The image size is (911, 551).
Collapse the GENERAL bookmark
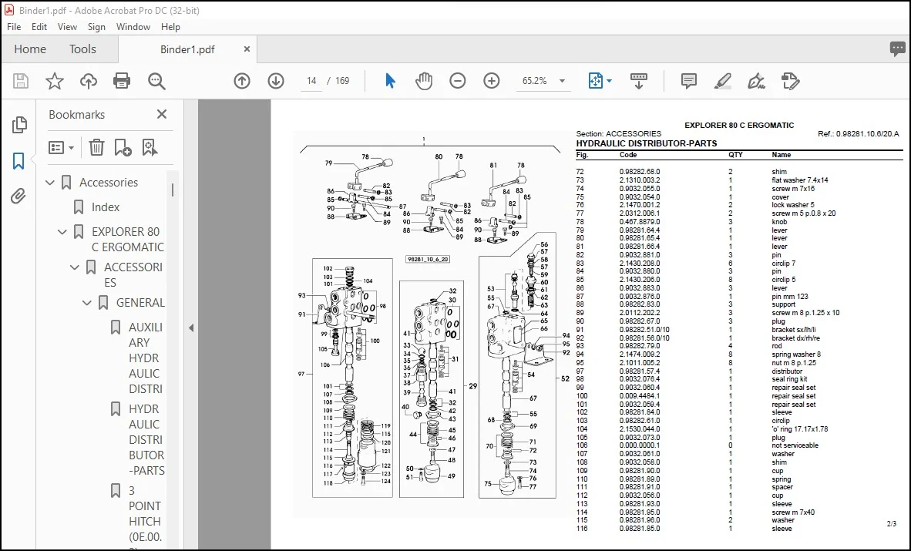pos(86,303)
